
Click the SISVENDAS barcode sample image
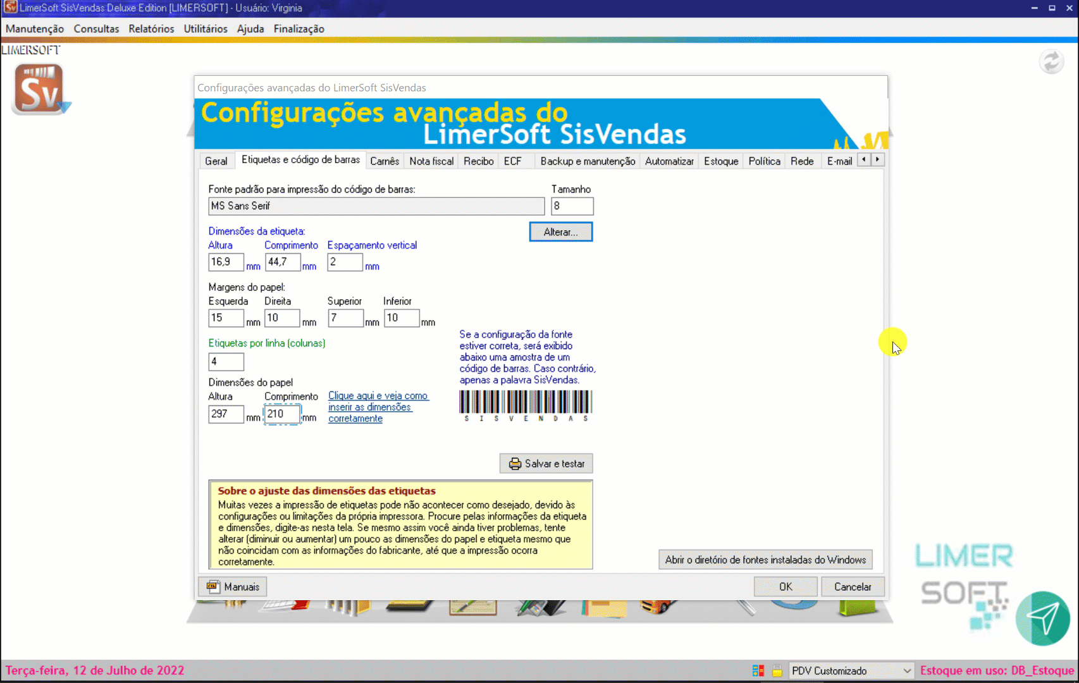[526, 406]
